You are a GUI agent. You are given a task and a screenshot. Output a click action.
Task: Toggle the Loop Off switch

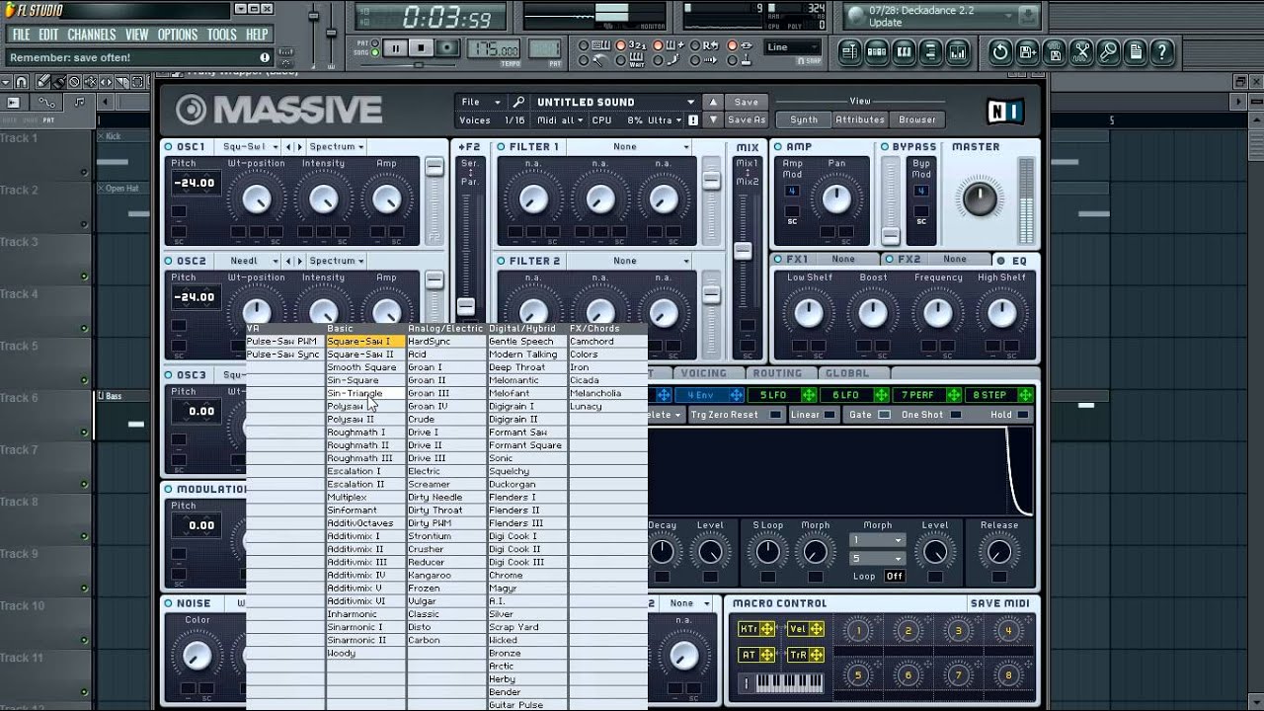coord(894,577)
